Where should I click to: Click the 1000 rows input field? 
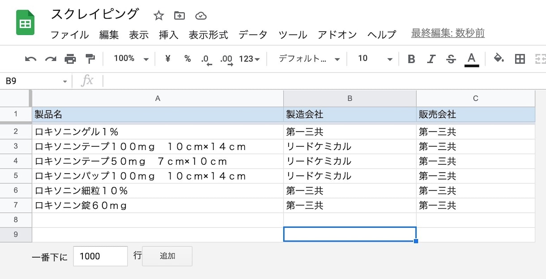pos(100,256)
